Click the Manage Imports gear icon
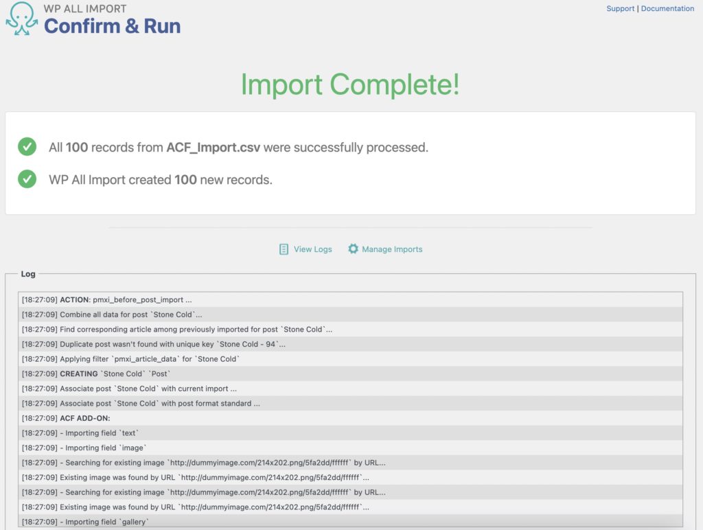Image resolution: width=703 pixels, height=530 pixels. tap(352, 250)
